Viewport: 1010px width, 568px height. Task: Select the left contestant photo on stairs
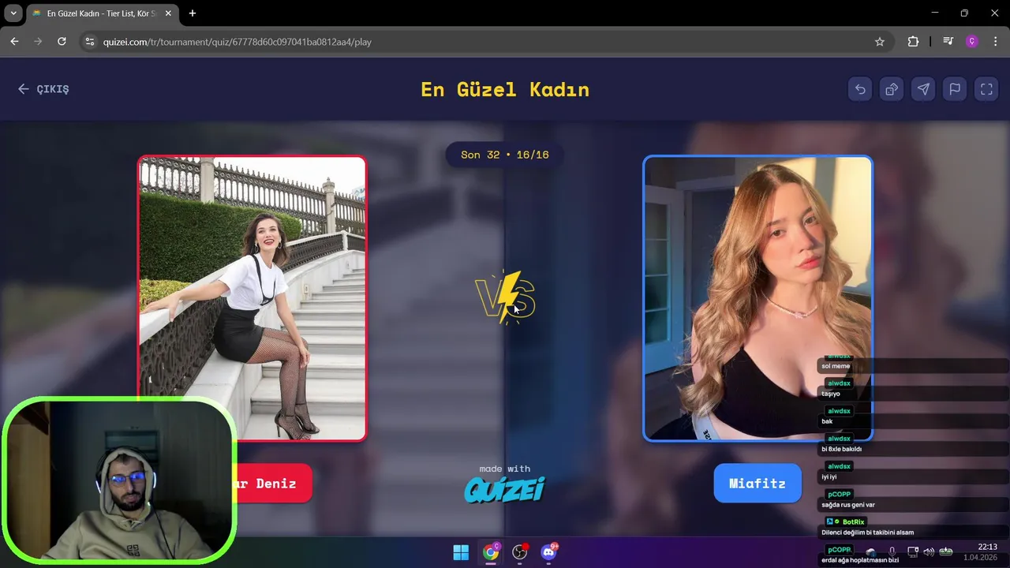click(252, 298)
